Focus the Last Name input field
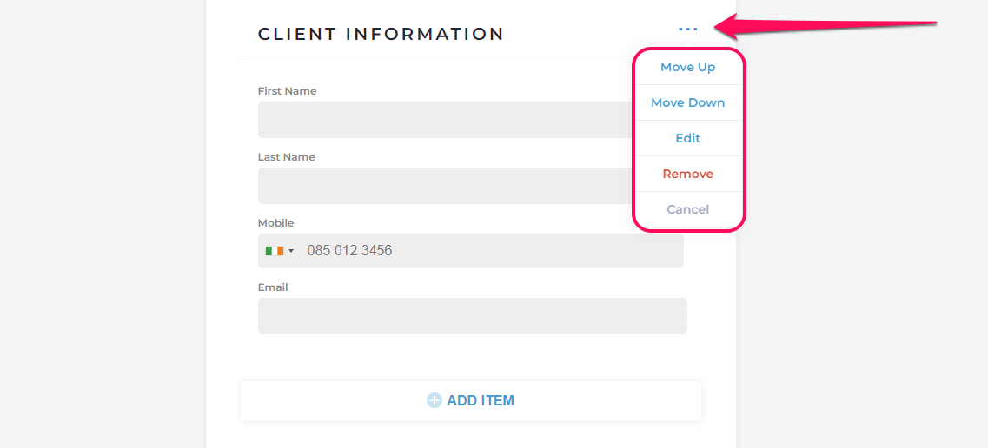This screenshot has width=988, height=448. pyautogui.click(x=446, y=186)
